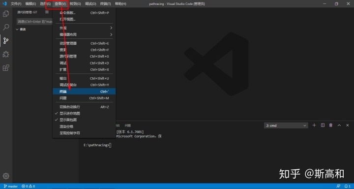Click the VS Code logo in title bar
The image size is (354, 189).
[4, 4]
